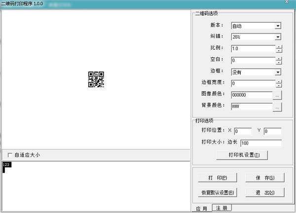The height and width of the screenshot is (213, 296).
Task: Close the 二维码打印程序 window
Action: (x=287, y=1)
